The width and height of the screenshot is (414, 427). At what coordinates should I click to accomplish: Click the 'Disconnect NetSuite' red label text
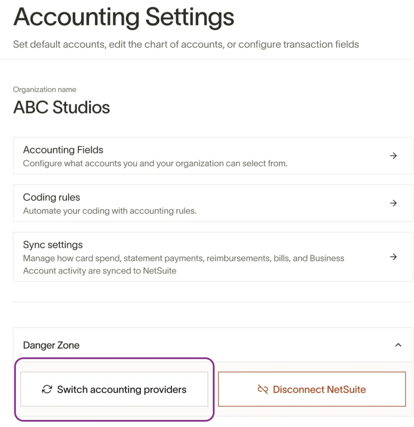click(x=319, y=389)
